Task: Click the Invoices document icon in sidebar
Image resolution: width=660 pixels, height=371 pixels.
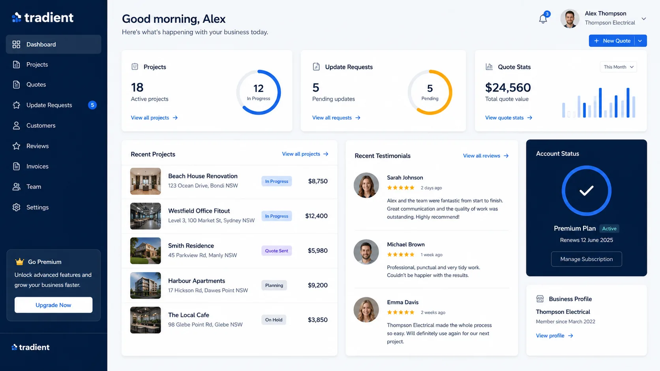Action: coord(16,166)
